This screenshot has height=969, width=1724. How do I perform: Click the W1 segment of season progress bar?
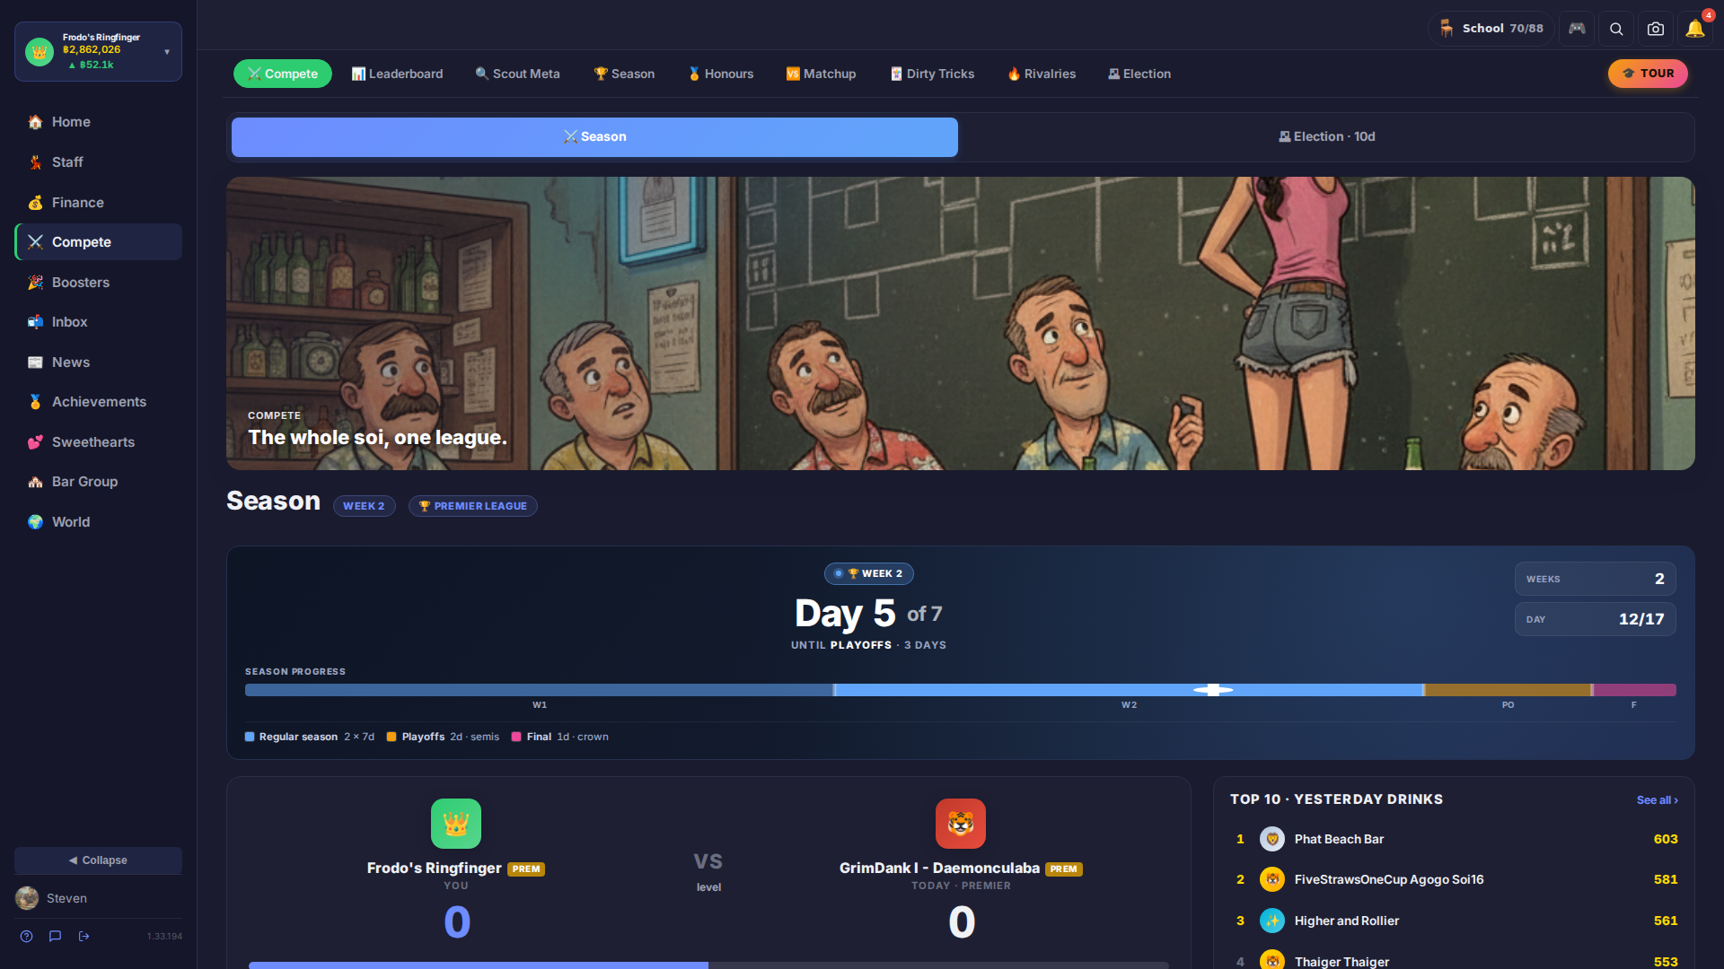pyautogui.click(x=539, y=690)
